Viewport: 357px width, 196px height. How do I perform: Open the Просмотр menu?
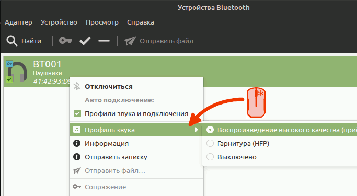tap(102, 22)
